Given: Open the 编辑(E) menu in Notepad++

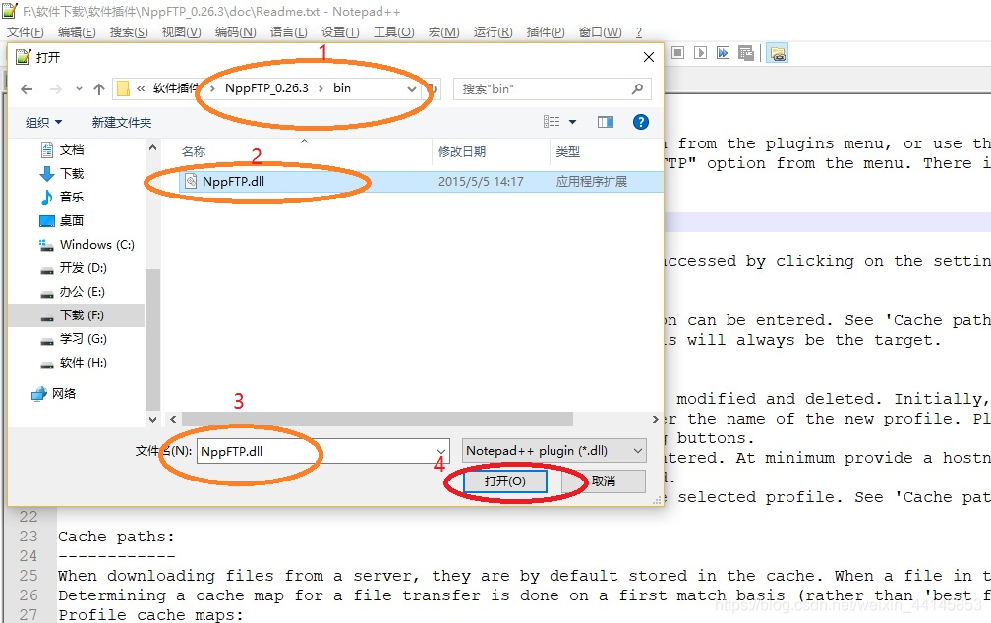Looking at the screenshot, I should 77,32.
